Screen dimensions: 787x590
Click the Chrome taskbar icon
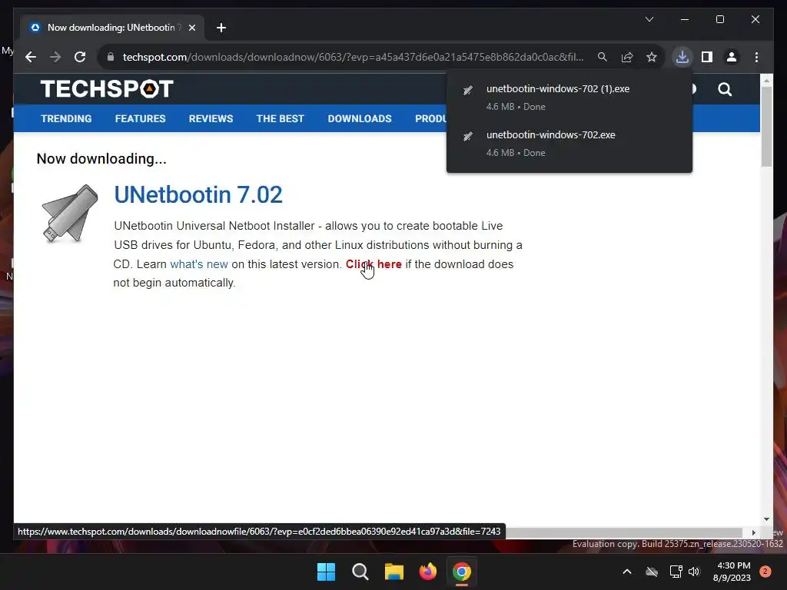pos(462,572)
